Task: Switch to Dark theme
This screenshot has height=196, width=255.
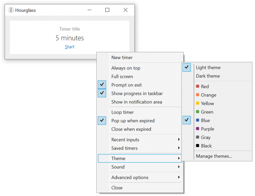Action: [208, 76]
